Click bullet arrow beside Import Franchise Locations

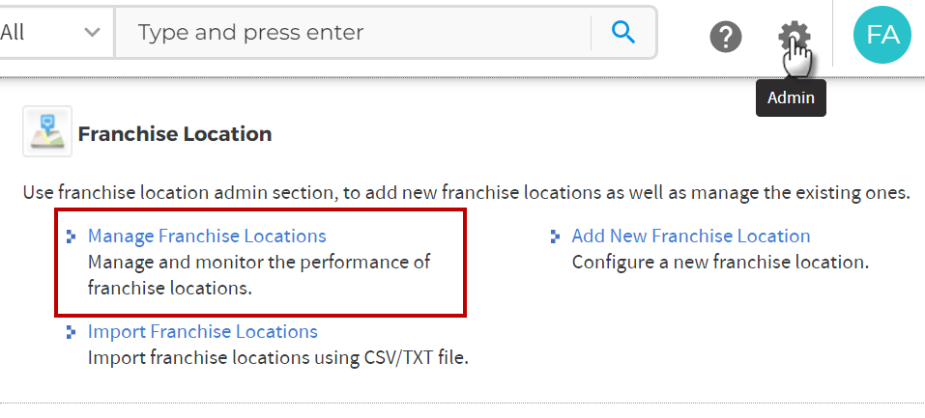coord(72,332)
